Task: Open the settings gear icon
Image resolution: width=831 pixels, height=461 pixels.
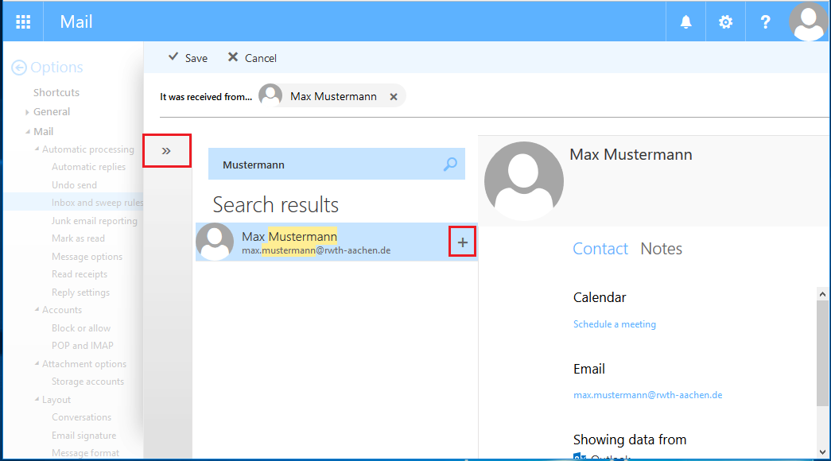Action: coord(724,21)
